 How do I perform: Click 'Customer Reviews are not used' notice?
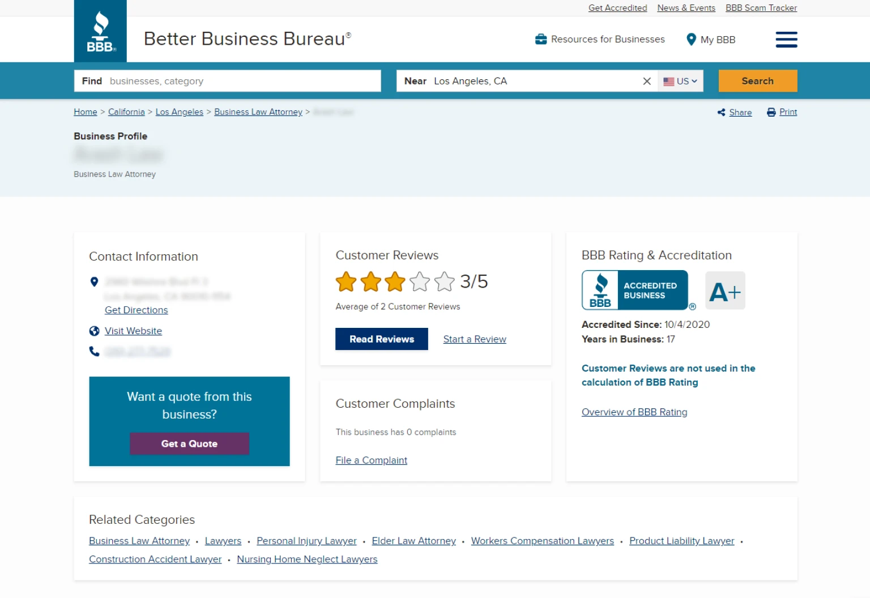tap(668, 375)
